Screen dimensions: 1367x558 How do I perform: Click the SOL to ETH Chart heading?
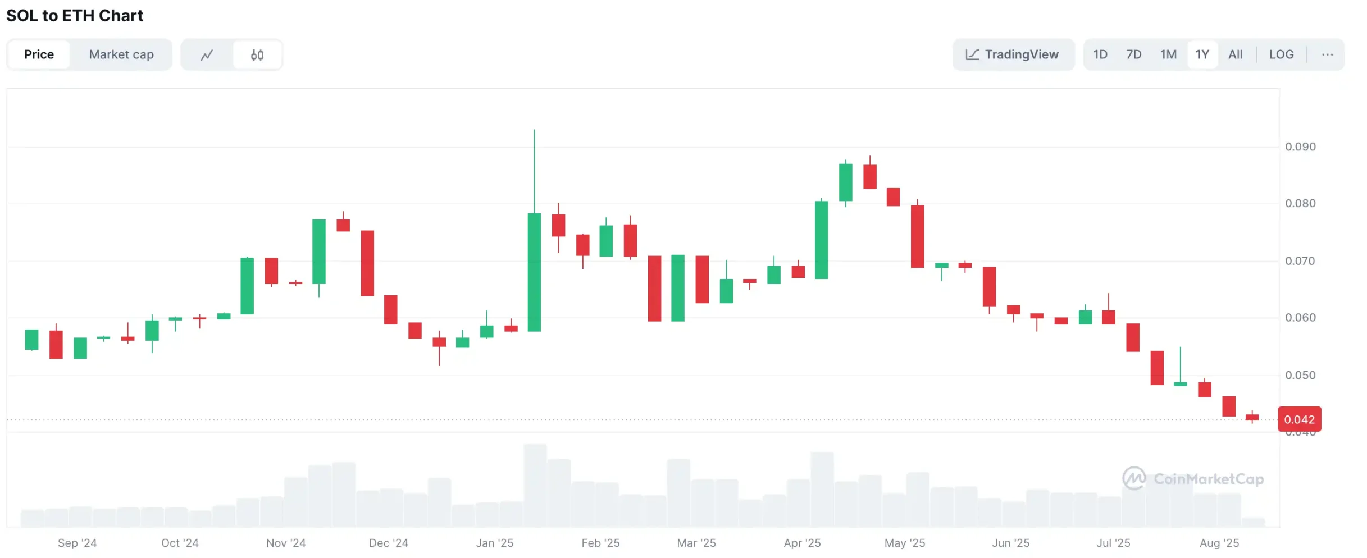point(75,15)
